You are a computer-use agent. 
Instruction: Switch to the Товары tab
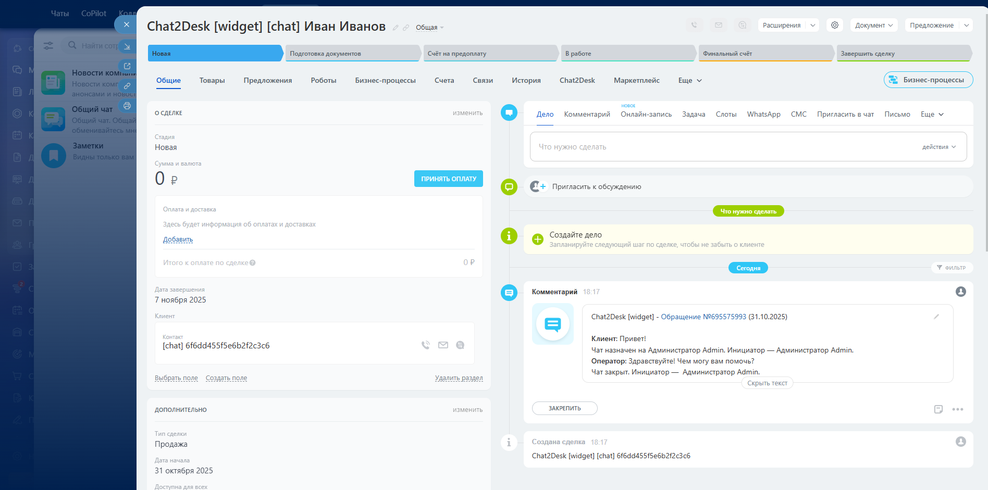coord(212,81)
